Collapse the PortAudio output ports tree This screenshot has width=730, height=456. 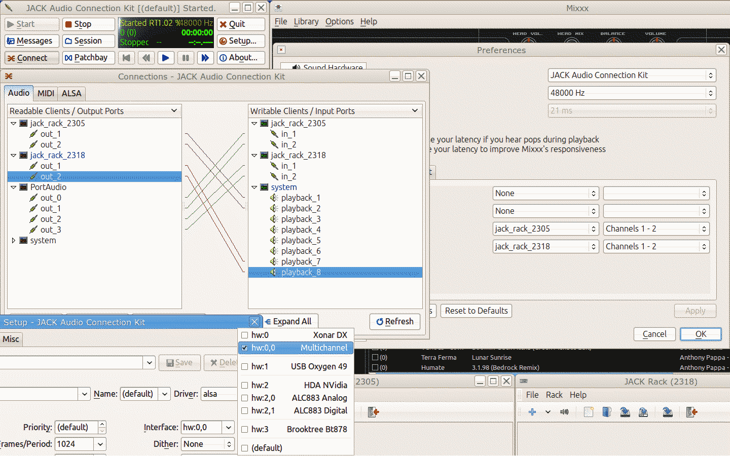tap(14, 187)
